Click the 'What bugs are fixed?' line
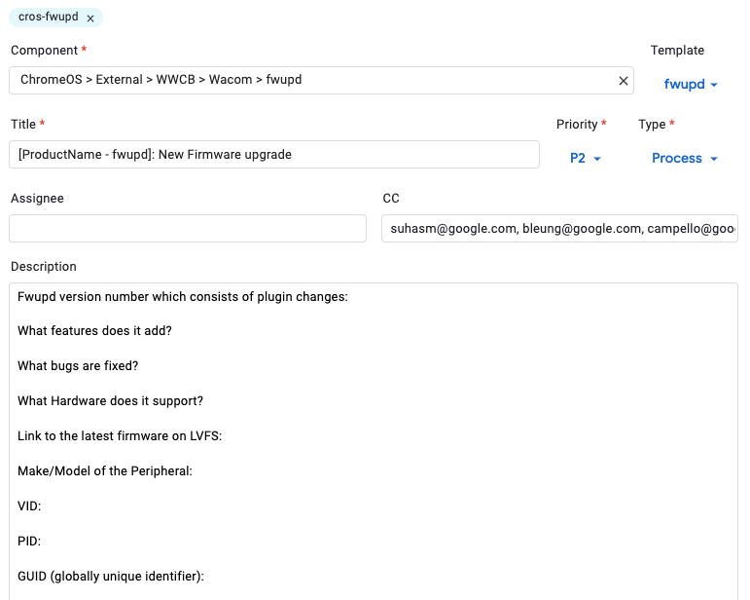Viewport: 750px width, 600px height. (78, 366)
